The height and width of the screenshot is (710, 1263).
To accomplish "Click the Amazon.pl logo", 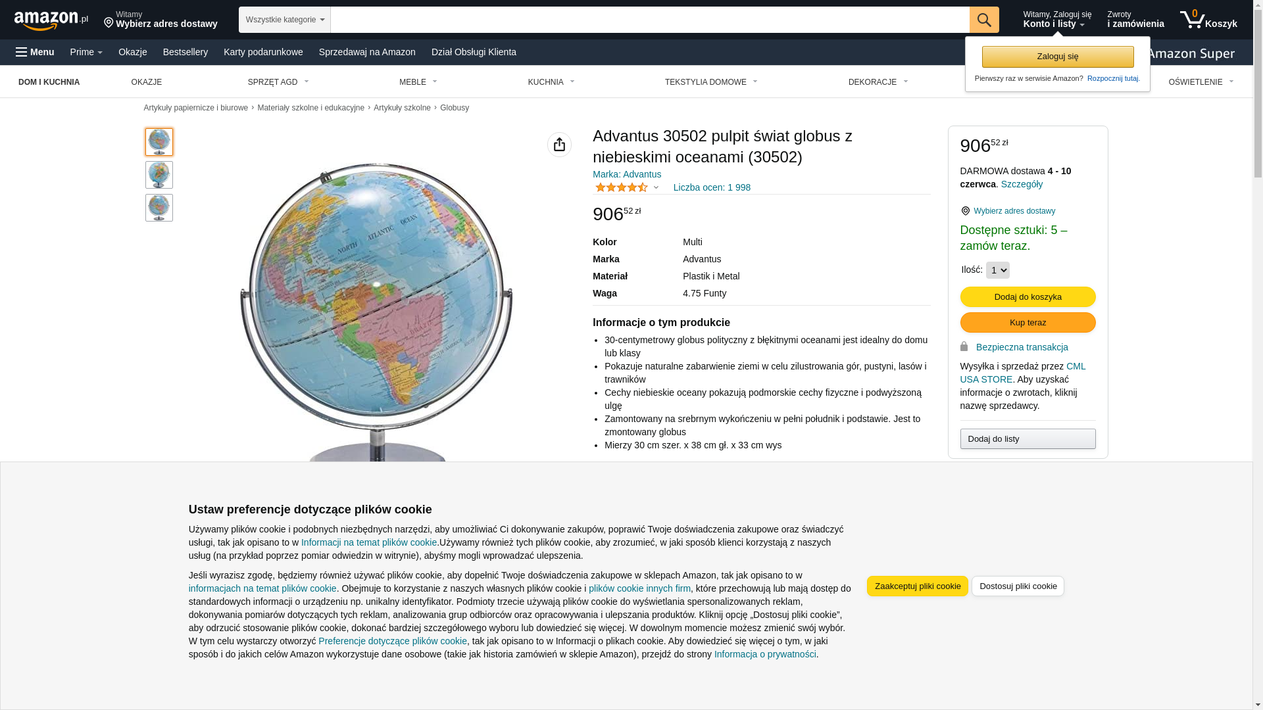I will [51, 20].
